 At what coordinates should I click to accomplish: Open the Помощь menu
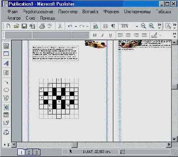coord(48,18)
